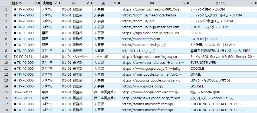
Task: Pin the 部 column using its pin icon
Action: [91, 3]
